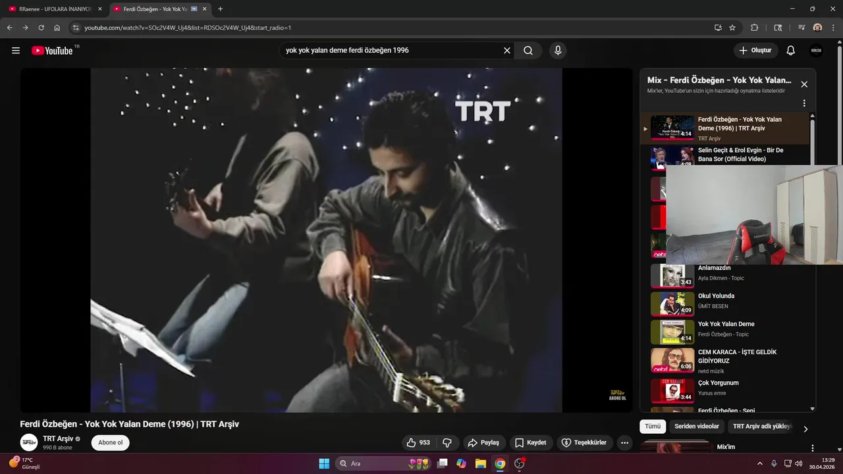The height and width of the screenshot is (474, 843).
Task: Open the YouTube notifications bell
Action: (791, 51)
